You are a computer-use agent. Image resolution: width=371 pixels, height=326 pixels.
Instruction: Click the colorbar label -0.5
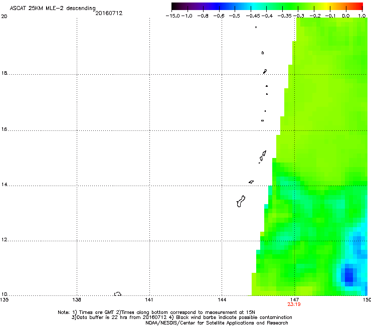(x=235, y=16)
